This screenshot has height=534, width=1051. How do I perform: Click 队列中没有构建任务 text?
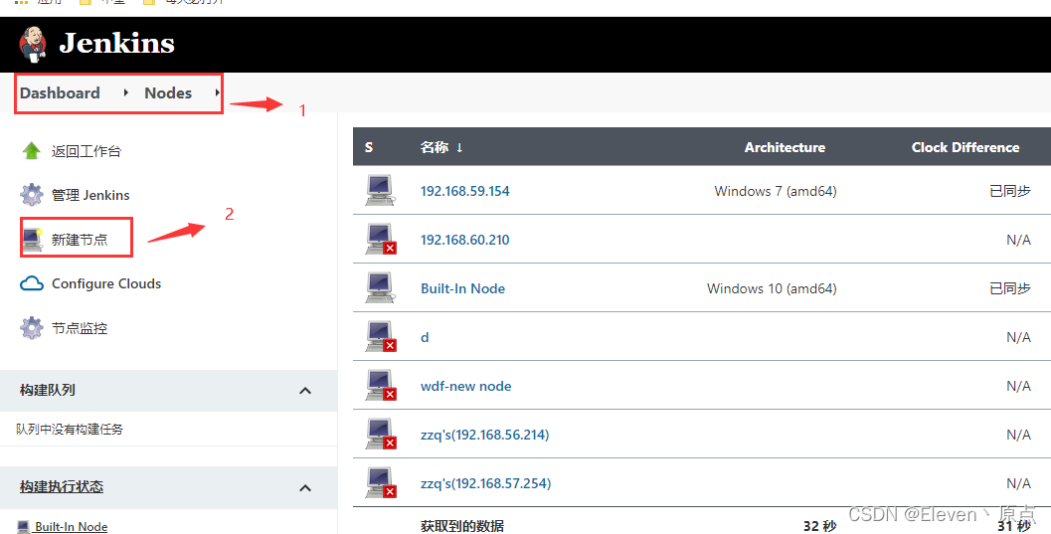click(70, 430)
